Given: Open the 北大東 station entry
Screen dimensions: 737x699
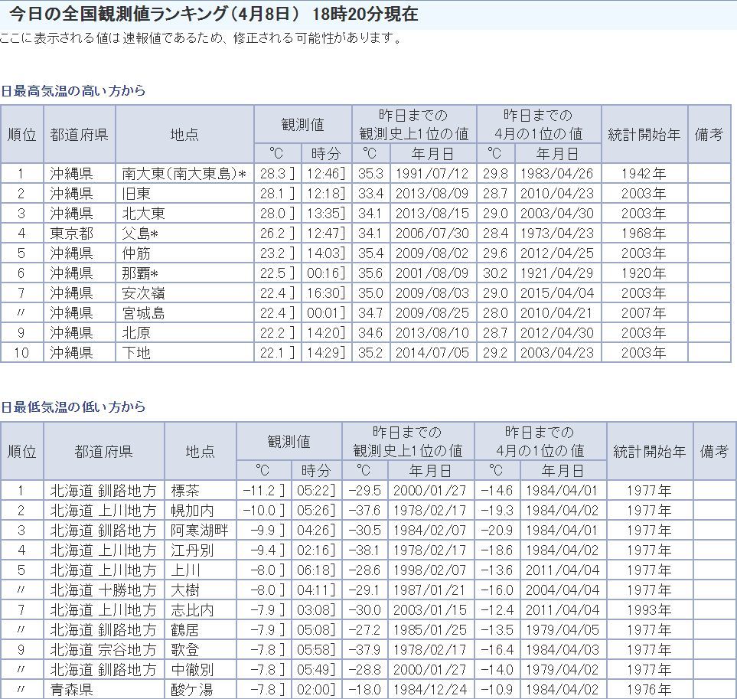Looking at the screenshot, I should click(143, 214).
